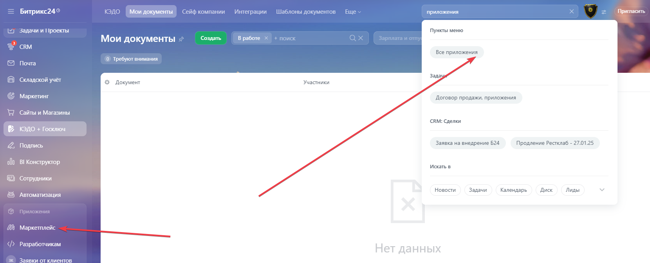Open the Шаблоны документов tab
Screen dimensions: 650x263
pyautogui.click(x=306, y=12)
